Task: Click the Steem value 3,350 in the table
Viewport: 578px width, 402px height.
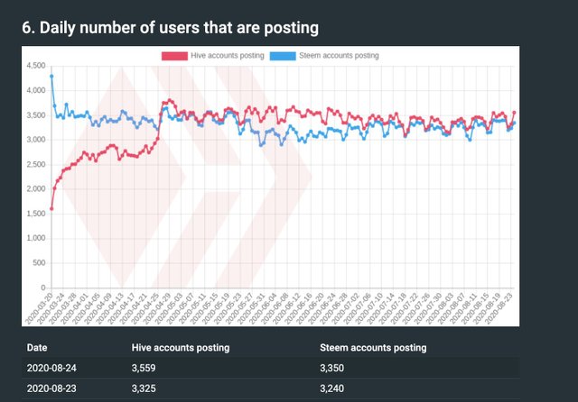Action: [x=331, y=368]
